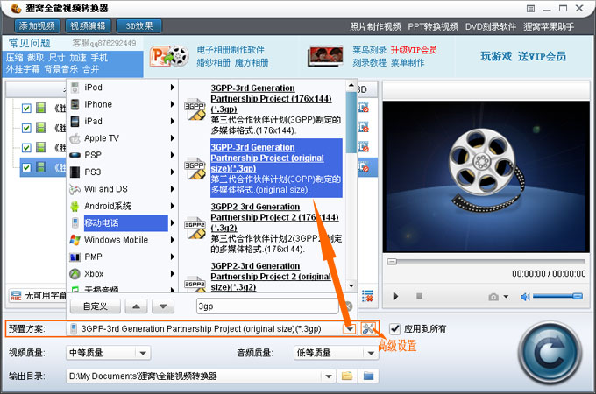Viewport: 596px width, 394px height.
Task: Choose 3GPP2 176x144 format entry
Action: [x=276, y=228]
